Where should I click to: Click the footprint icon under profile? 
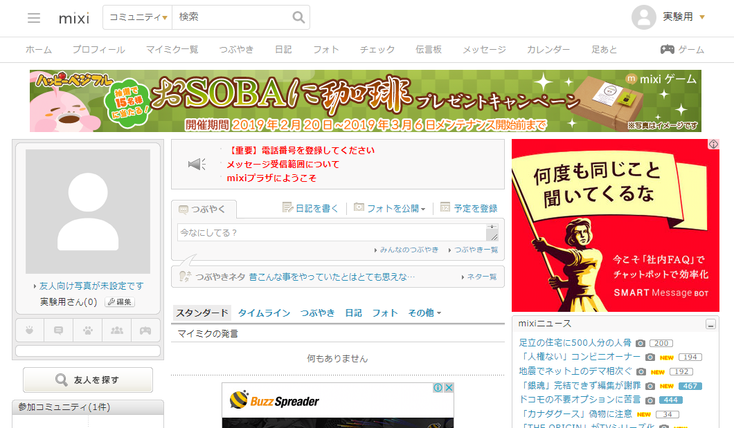click(x=30, y=331)
